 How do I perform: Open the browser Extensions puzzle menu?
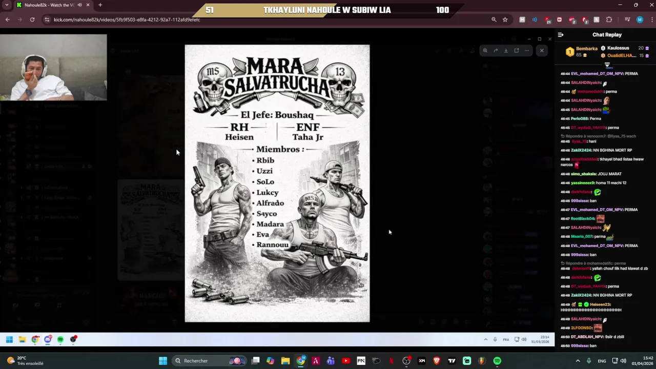[609, 19]
